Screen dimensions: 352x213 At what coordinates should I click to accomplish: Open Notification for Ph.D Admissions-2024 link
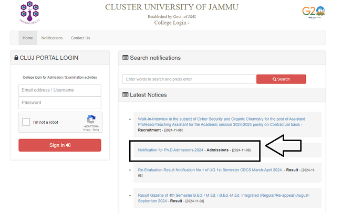tap(170, 150)
